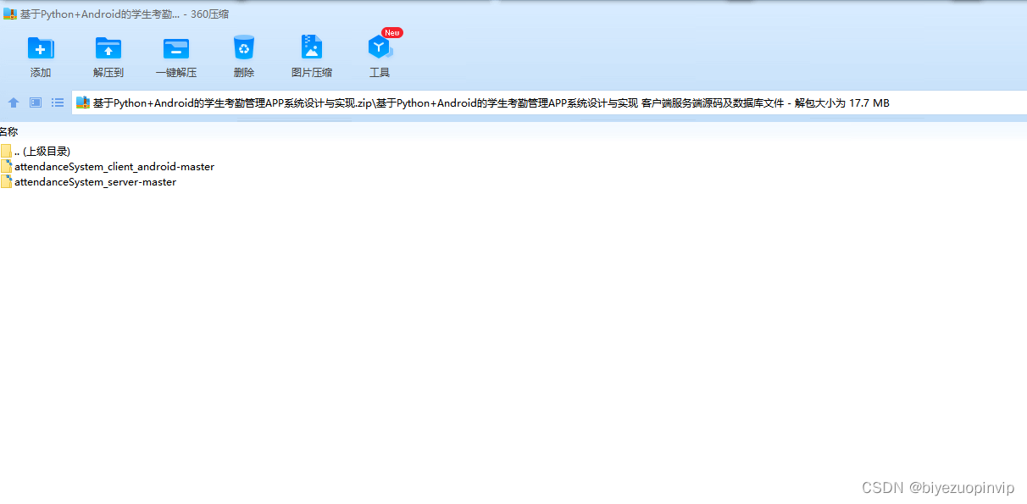Select the 删除 (Delete) trash icon
This screenshot has height=504, width=1027.
pos(243,55)
